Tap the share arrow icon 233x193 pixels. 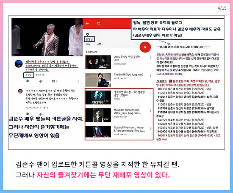click(x=99, y=44)
